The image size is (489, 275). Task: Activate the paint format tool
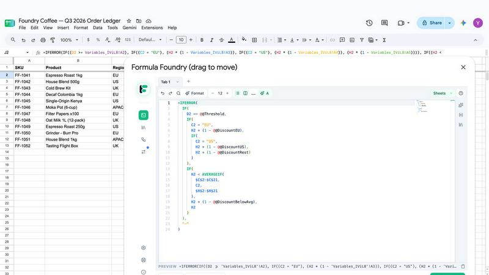click(53, 40)
